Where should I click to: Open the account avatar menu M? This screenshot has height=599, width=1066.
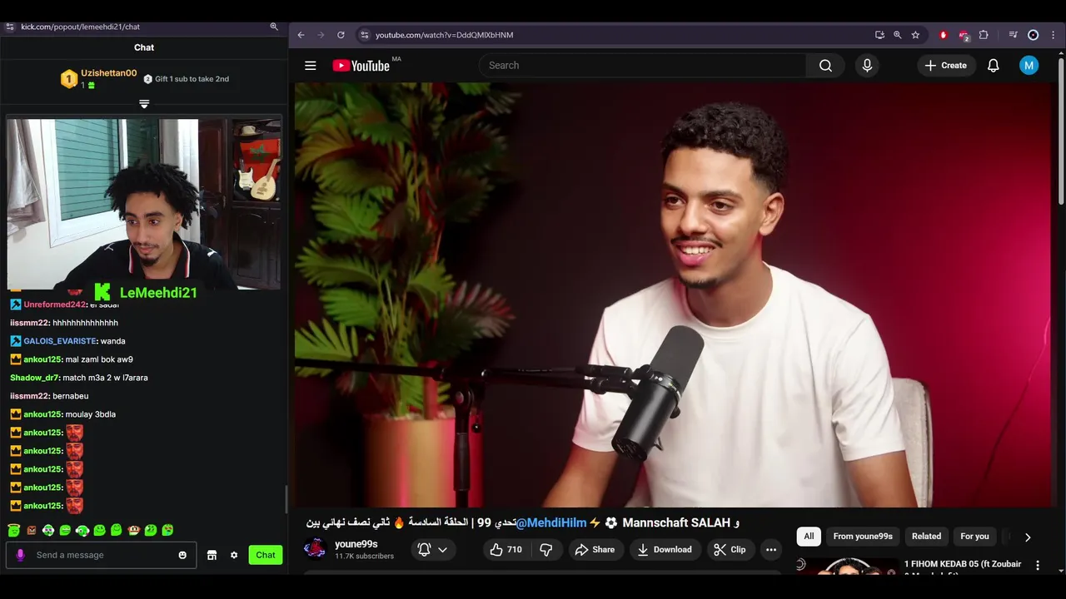tap(1029, 66)
